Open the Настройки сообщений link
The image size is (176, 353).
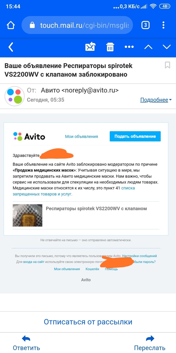tap(140, 256)
